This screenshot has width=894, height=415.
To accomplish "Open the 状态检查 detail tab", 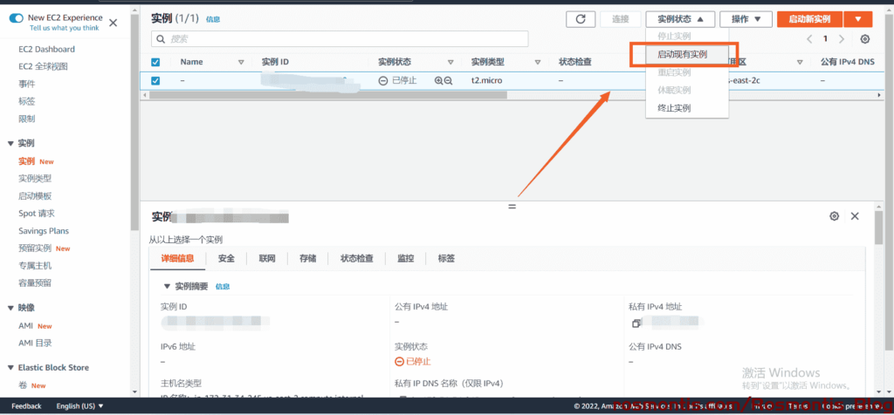I will (357, 258).
